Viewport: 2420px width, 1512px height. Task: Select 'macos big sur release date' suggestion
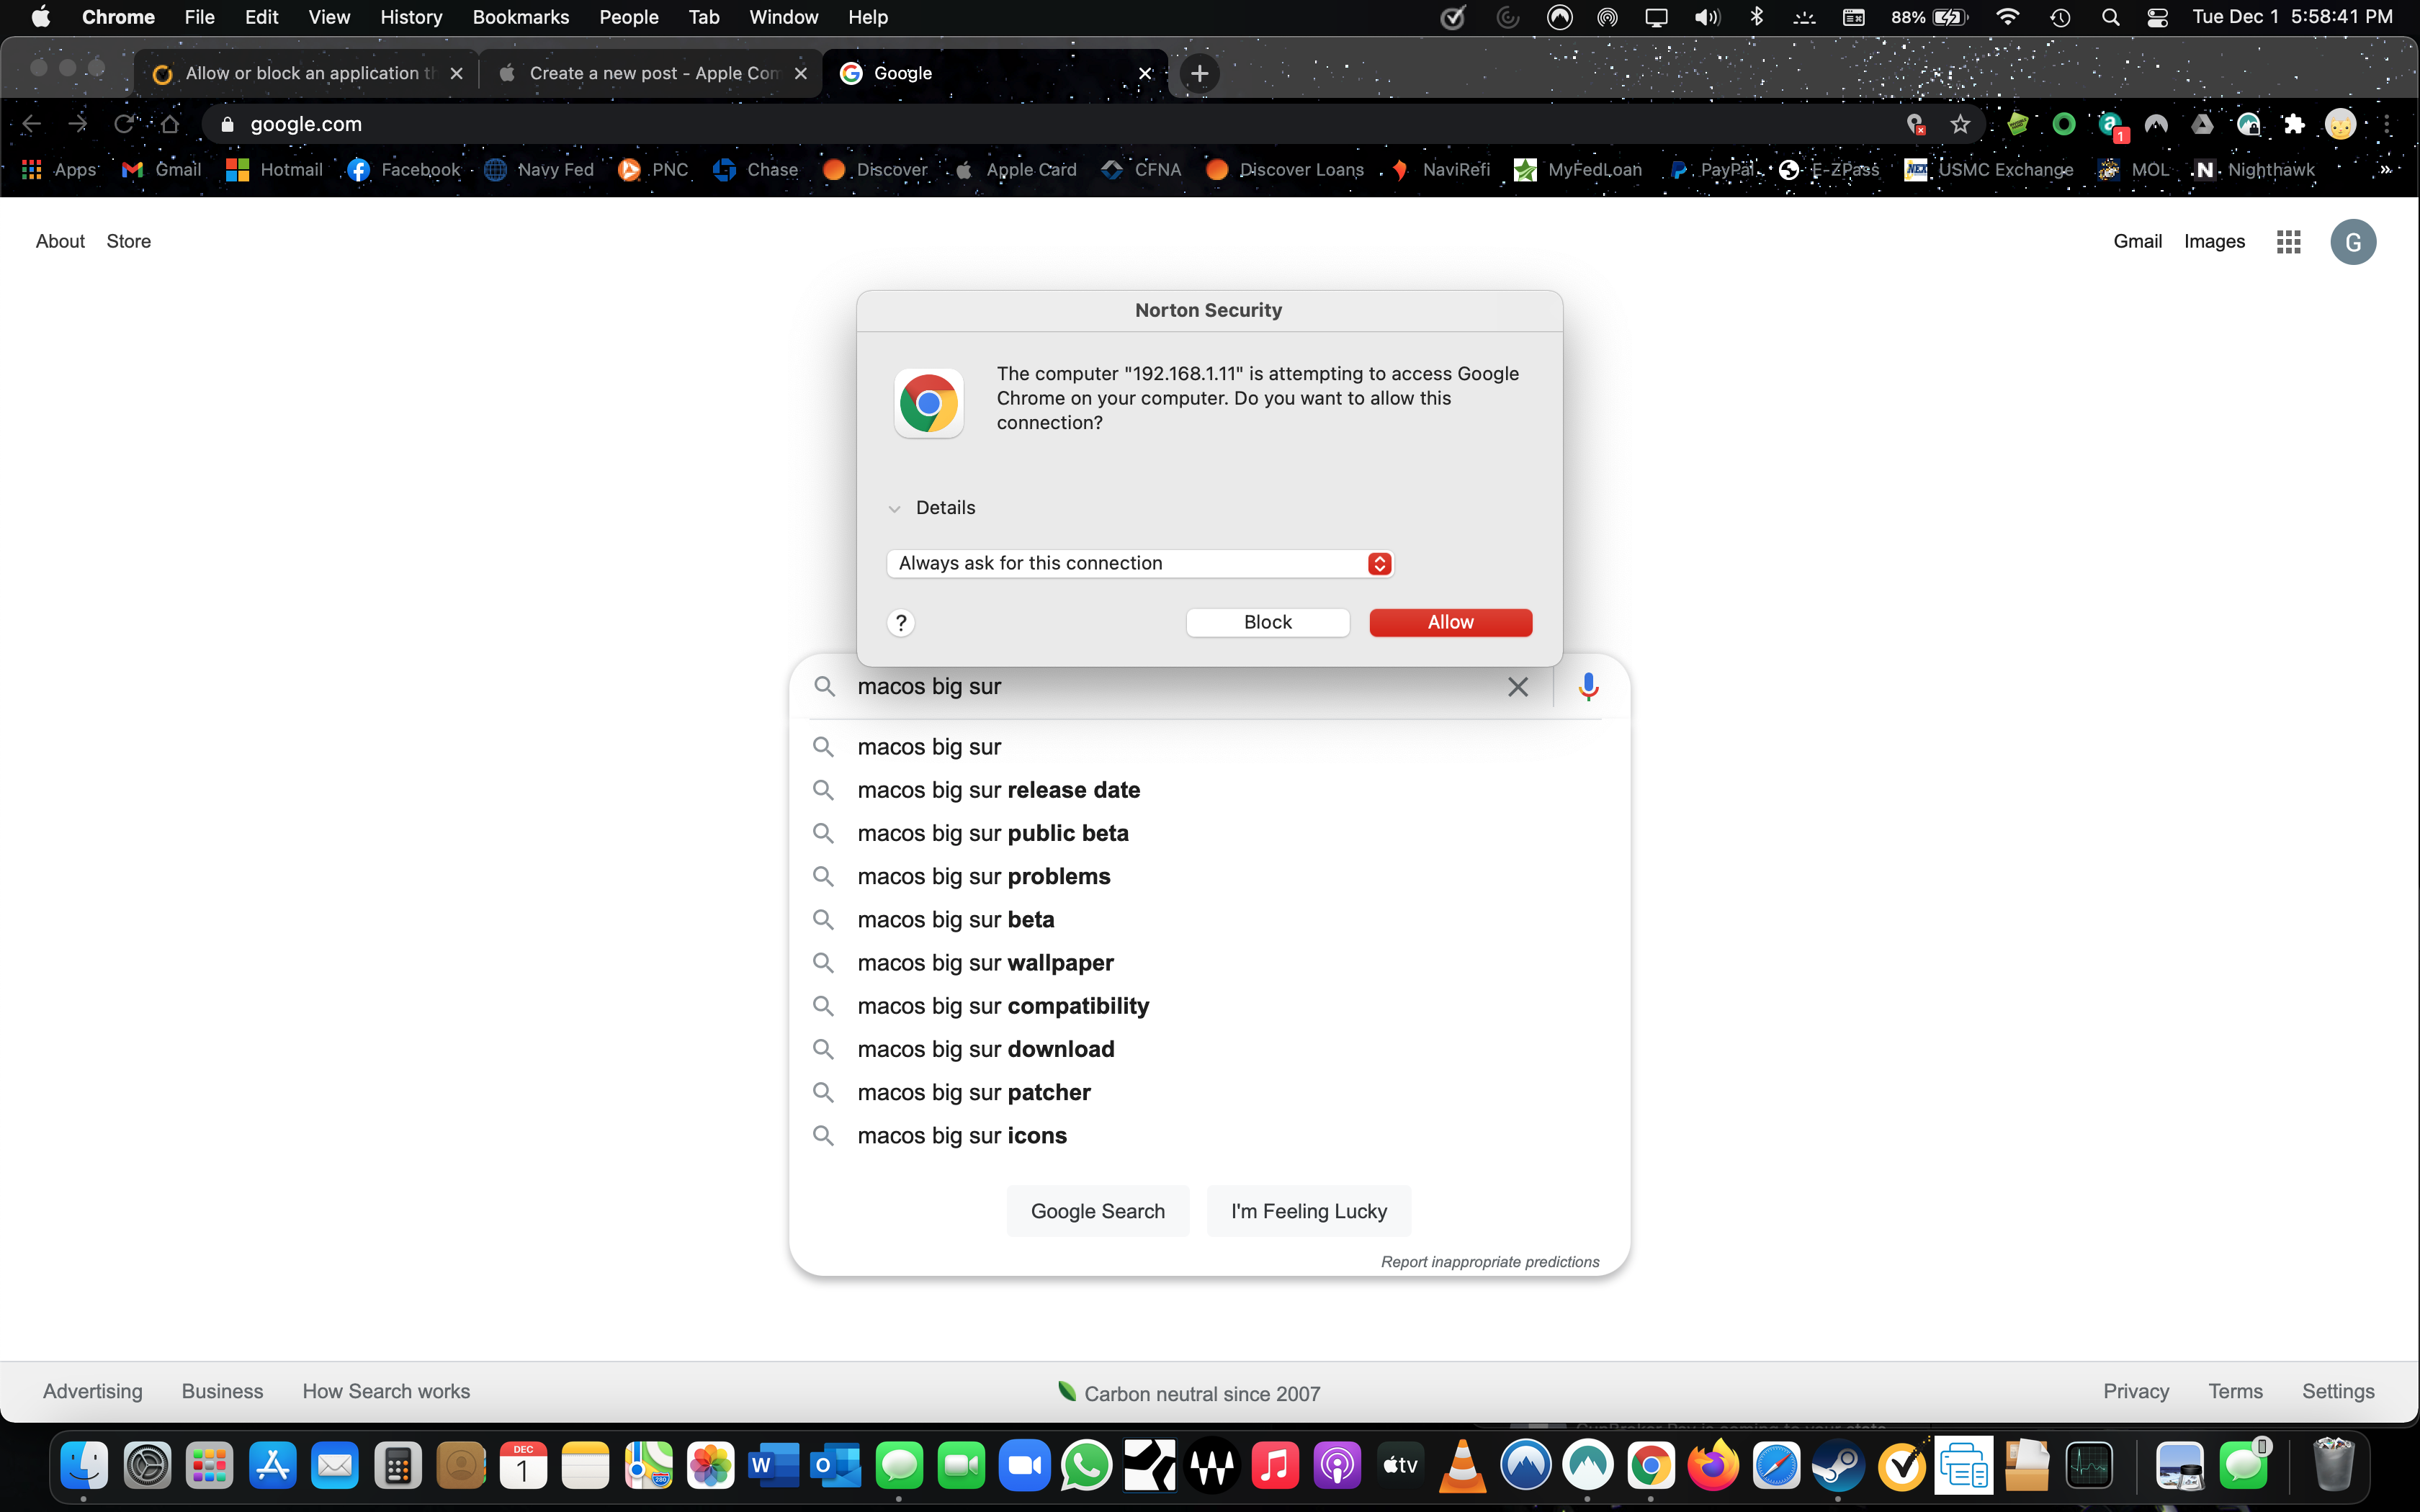coord(998,790)
